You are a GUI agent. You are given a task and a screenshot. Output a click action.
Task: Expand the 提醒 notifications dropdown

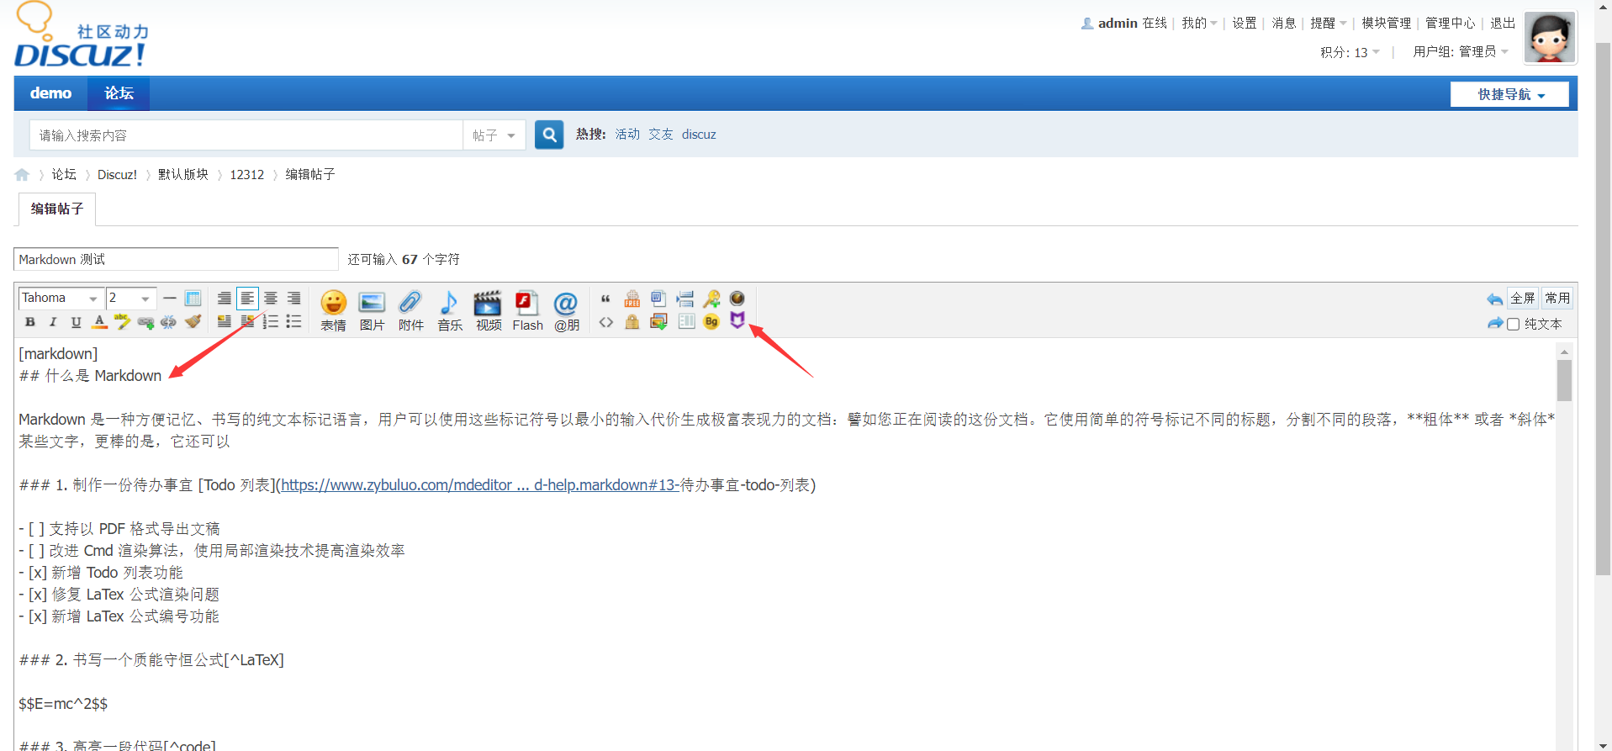pyautogui.click(x=1329, y=24)
